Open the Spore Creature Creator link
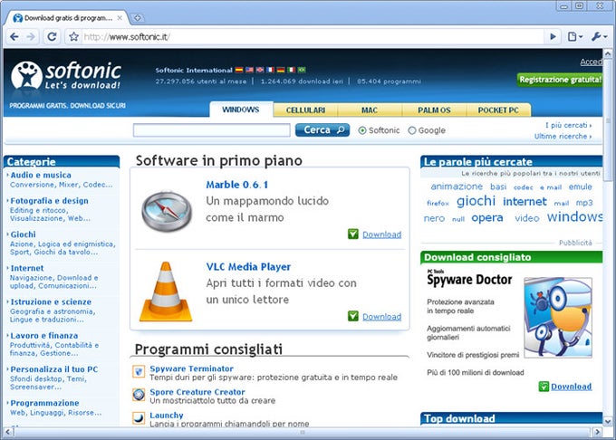Viewport: 616px width, 440px height. click(197, 392)
